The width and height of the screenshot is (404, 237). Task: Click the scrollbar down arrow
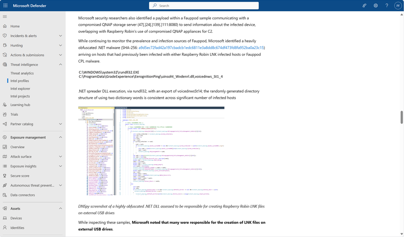(x=402, y=234)
